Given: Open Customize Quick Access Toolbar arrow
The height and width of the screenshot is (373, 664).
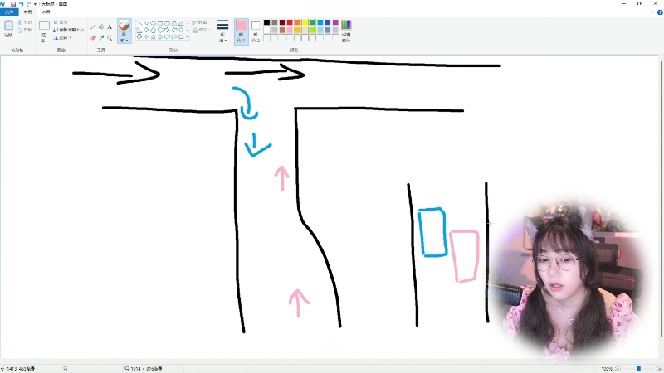Looking at the screenshot, I should pos(35,4).
